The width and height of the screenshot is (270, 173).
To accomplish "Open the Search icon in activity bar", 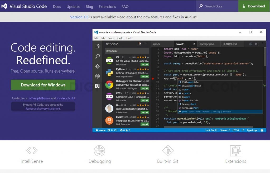I will [x=98, y=56].
